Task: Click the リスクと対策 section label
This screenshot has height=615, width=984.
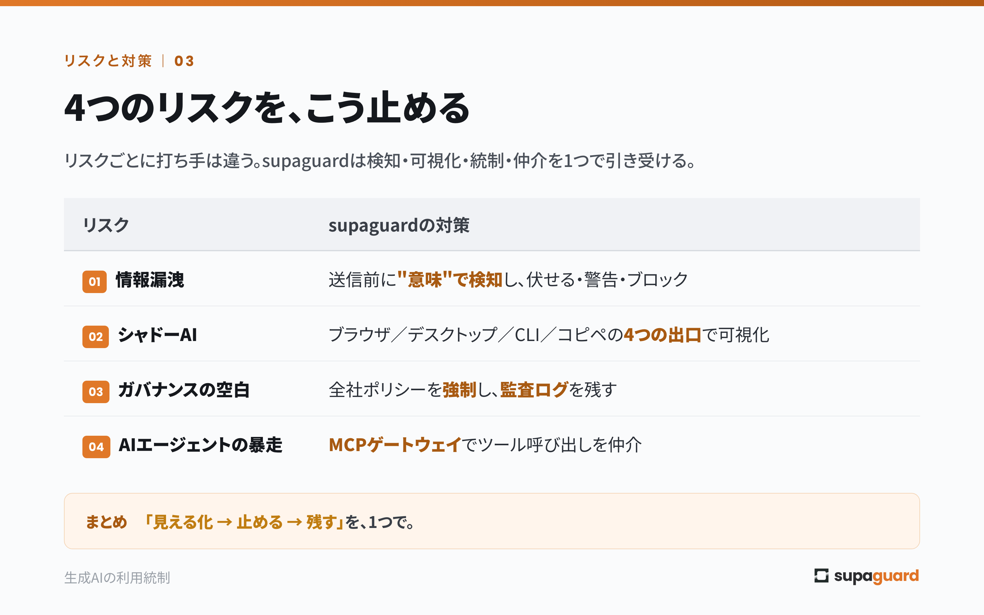Action: (x=108, y=61)
